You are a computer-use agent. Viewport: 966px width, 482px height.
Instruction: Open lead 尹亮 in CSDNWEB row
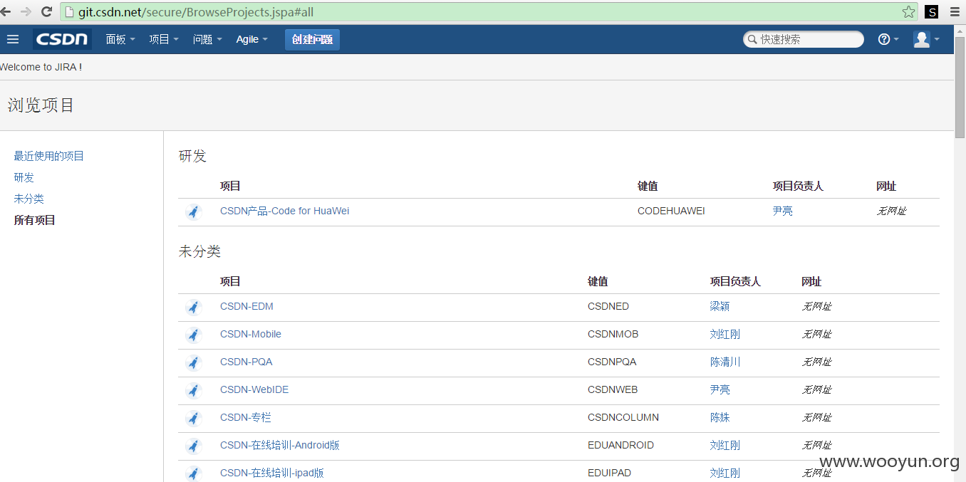(x=720, y=389)
